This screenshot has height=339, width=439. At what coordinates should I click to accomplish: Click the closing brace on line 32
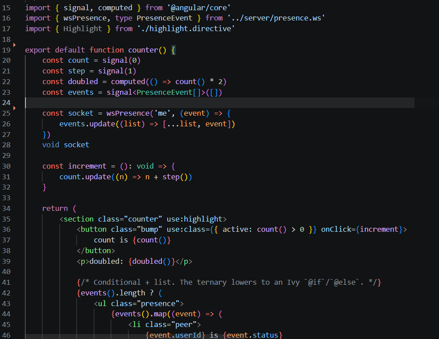click(44, 187)
